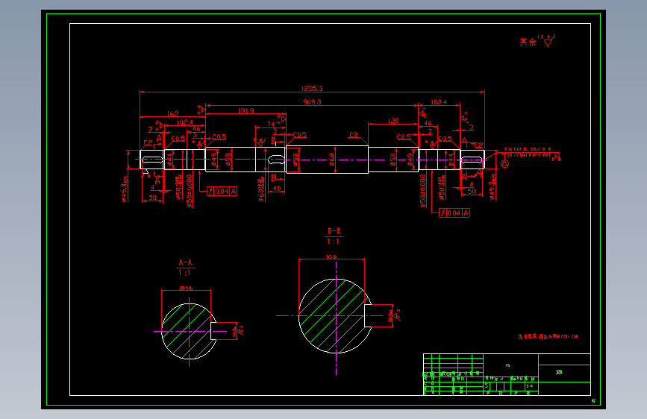Click the 1:1 scale under B-B
The image size is (647, 419).
333,242
